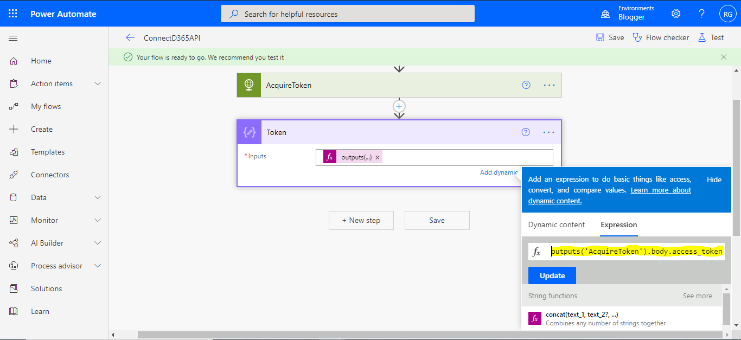
Task: Expand the Data section
Action: click(98, 197)
